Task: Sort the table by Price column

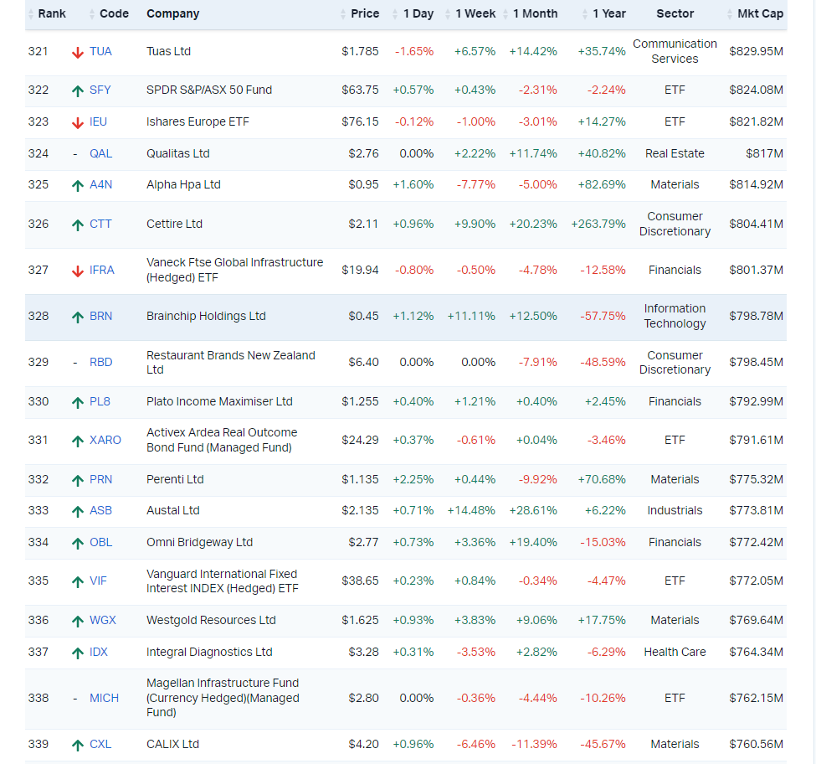Action: tap(364, 13)
